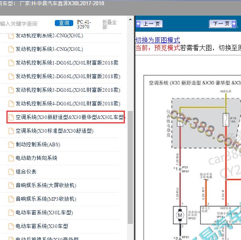Click the 切换为原图模式 link
This screenshot has width=241, height=240.
[158, 40]
